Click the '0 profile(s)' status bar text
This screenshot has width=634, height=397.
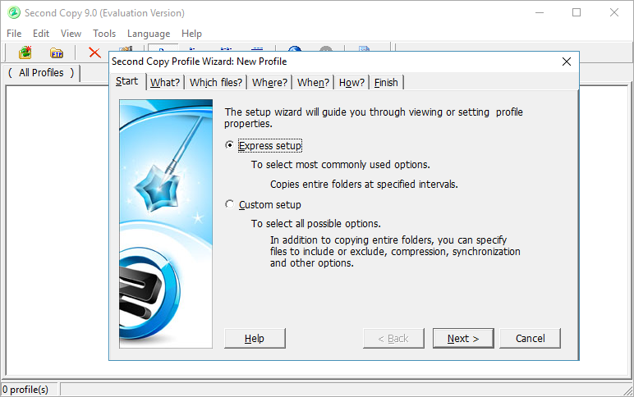pos(25,390)
